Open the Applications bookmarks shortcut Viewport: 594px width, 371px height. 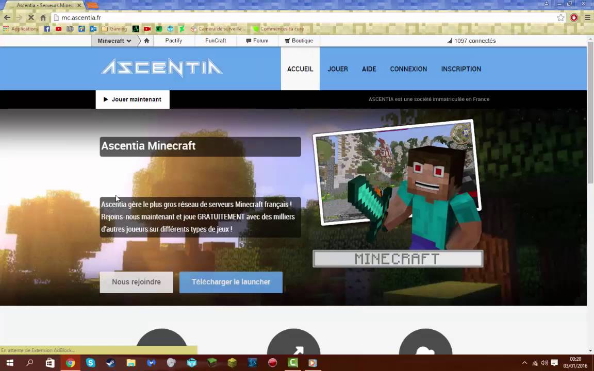click(x=21, y=29)
